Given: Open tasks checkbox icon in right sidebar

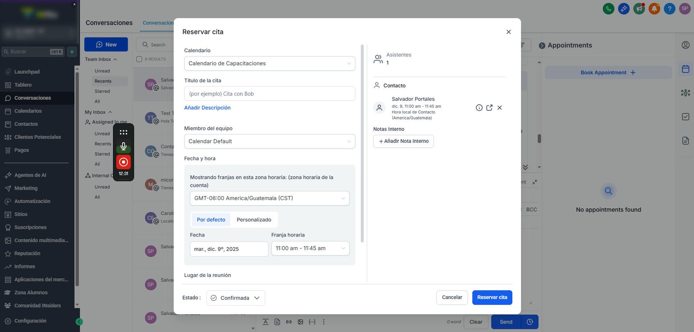Looking at the screenshot, I should coord(686,116).
